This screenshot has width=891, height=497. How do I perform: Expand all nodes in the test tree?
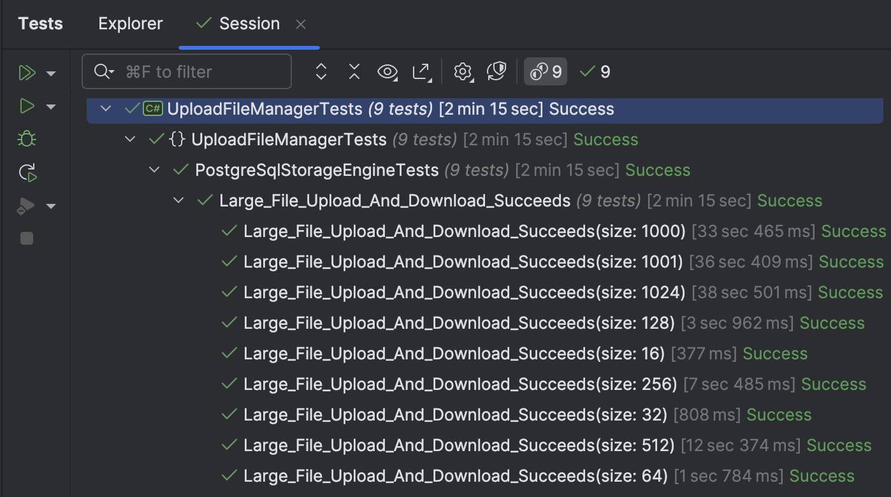point(321,71)
